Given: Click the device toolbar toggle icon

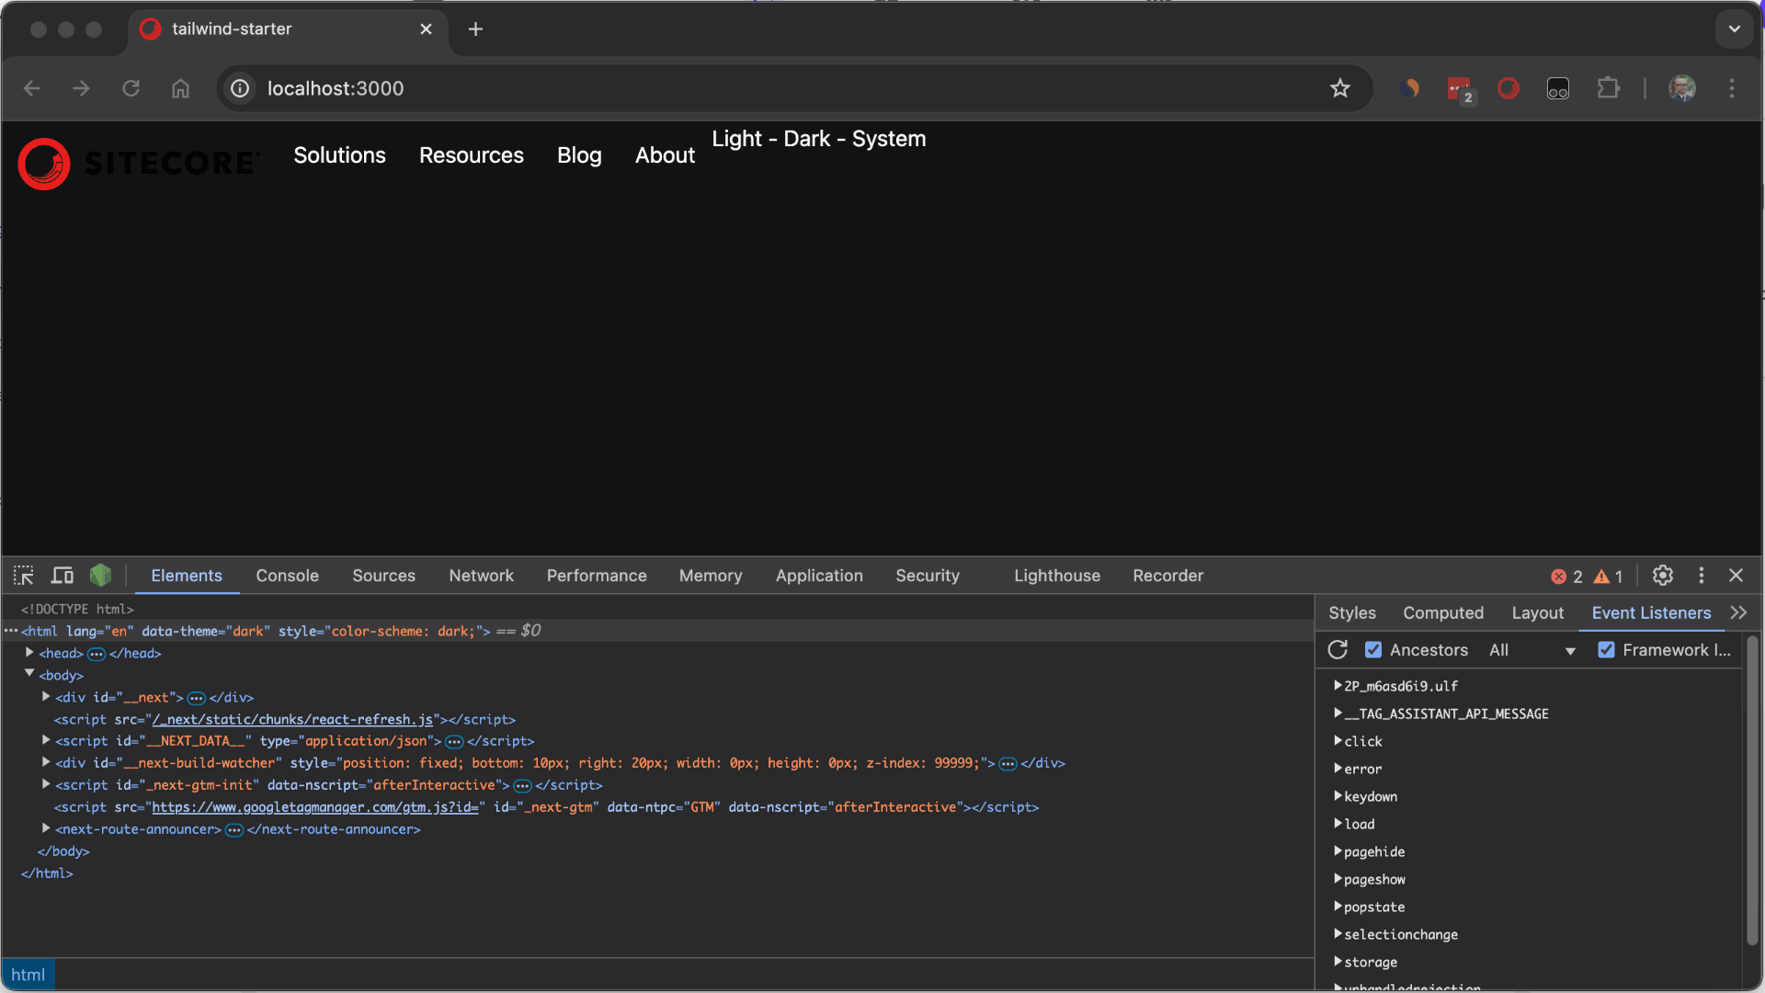Looking at the screenshot, I should point(62,575).
